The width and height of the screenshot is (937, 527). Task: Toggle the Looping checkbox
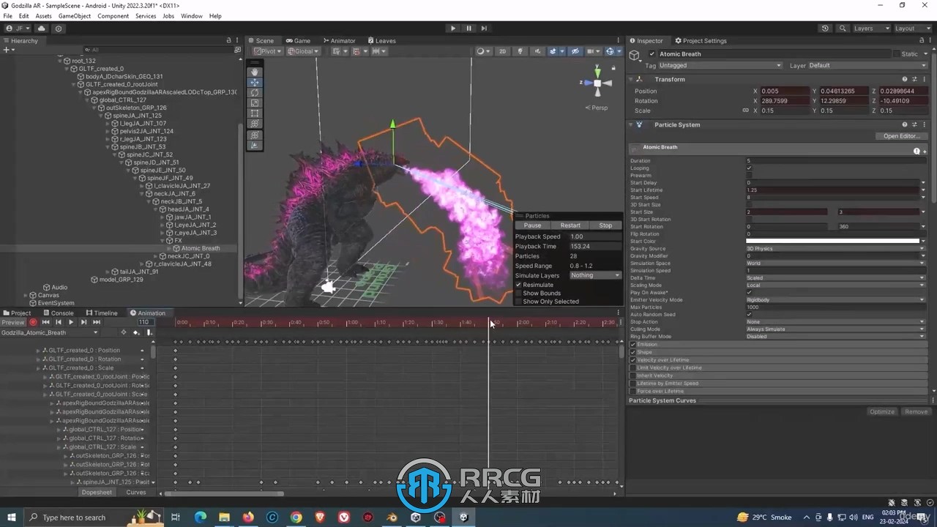749,168
